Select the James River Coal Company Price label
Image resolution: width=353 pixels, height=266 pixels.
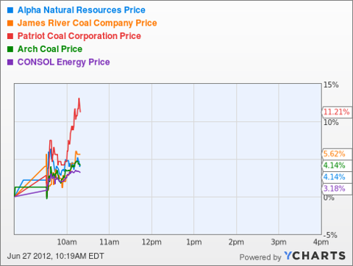tap(87, 23)
